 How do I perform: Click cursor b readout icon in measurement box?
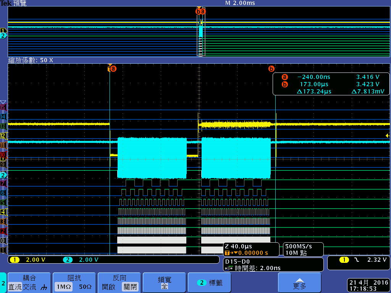coord(284,84)
